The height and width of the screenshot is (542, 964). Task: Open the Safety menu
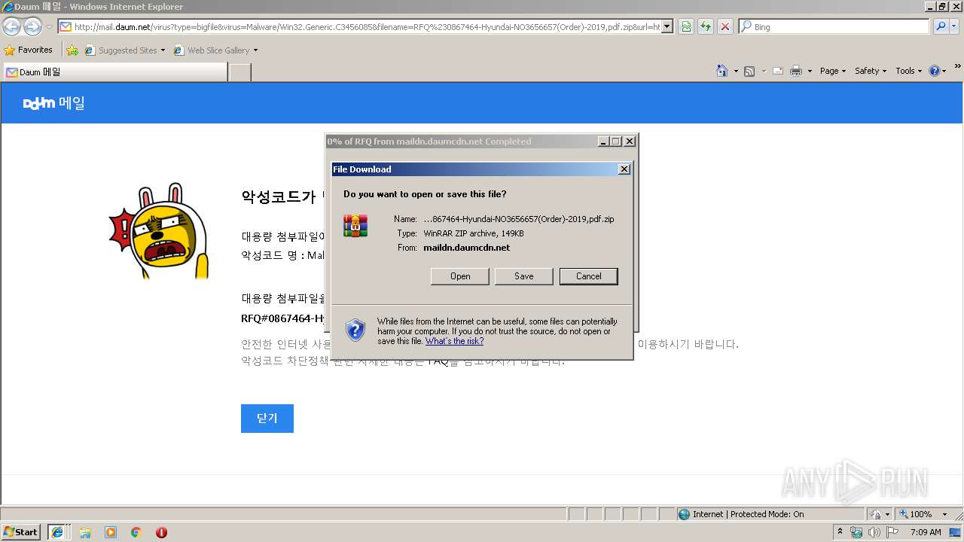pyautogui.click(x=871, y=71)
